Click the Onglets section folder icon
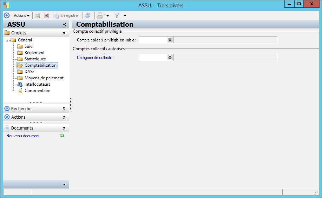 point(7,33)
